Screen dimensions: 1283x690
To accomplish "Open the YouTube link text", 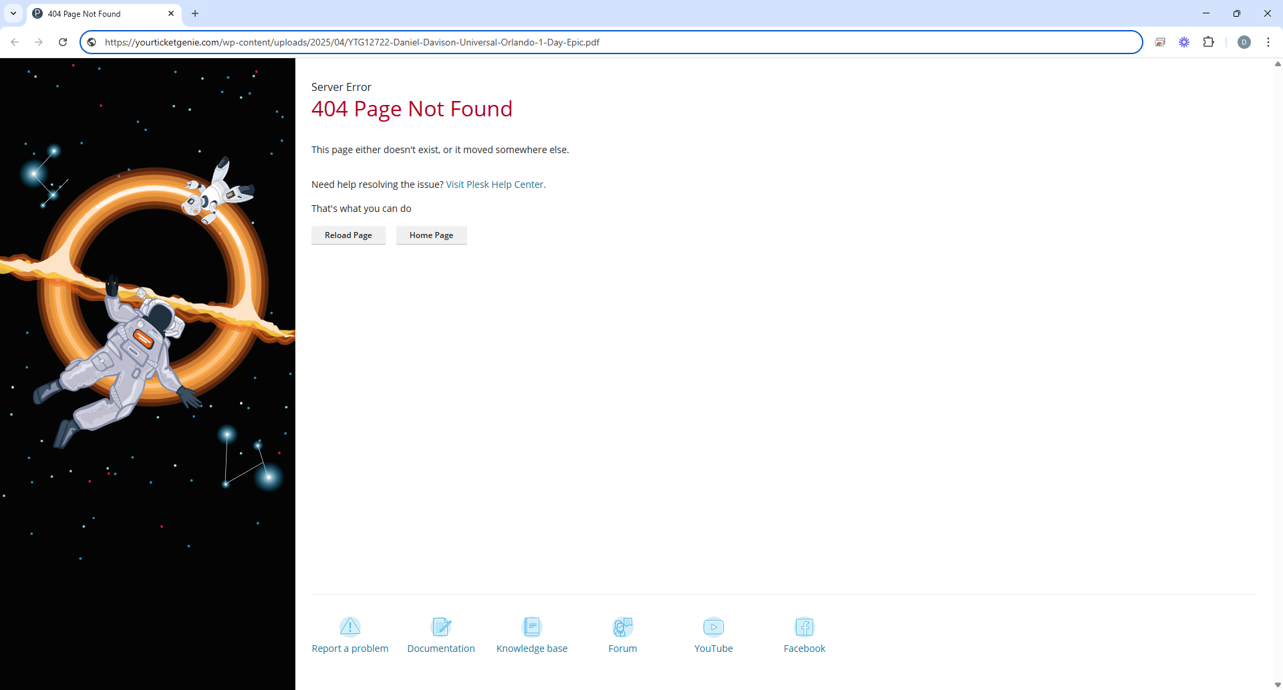I will (714, 649).
